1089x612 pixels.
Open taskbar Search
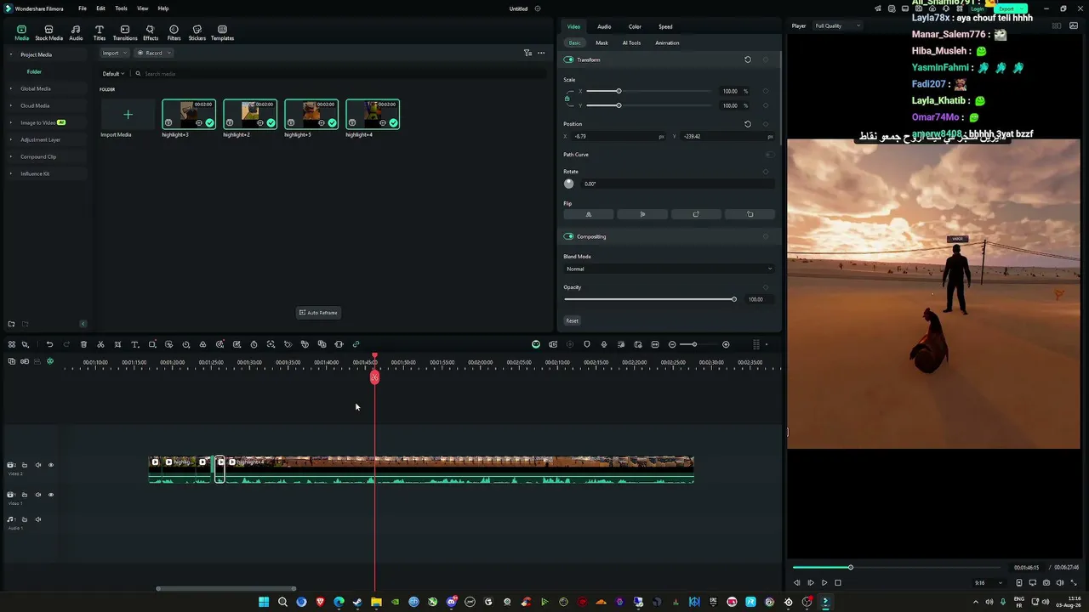tap(282, 602)
